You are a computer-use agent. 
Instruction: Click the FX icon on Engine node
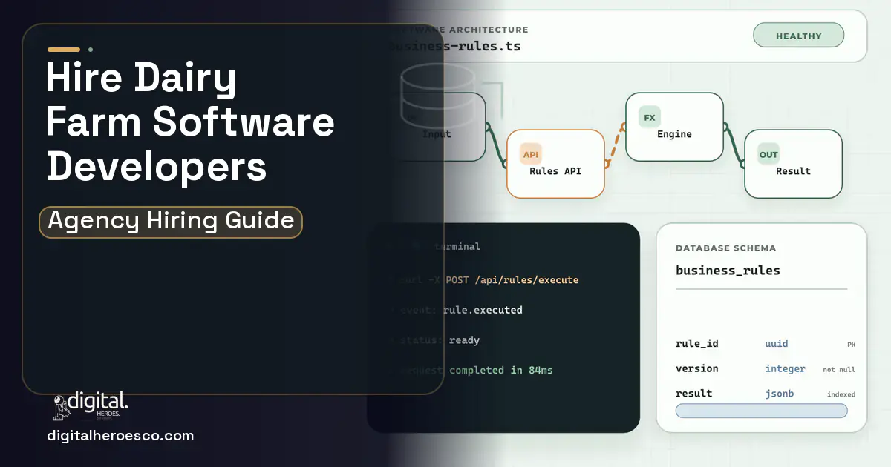[649, 117]
